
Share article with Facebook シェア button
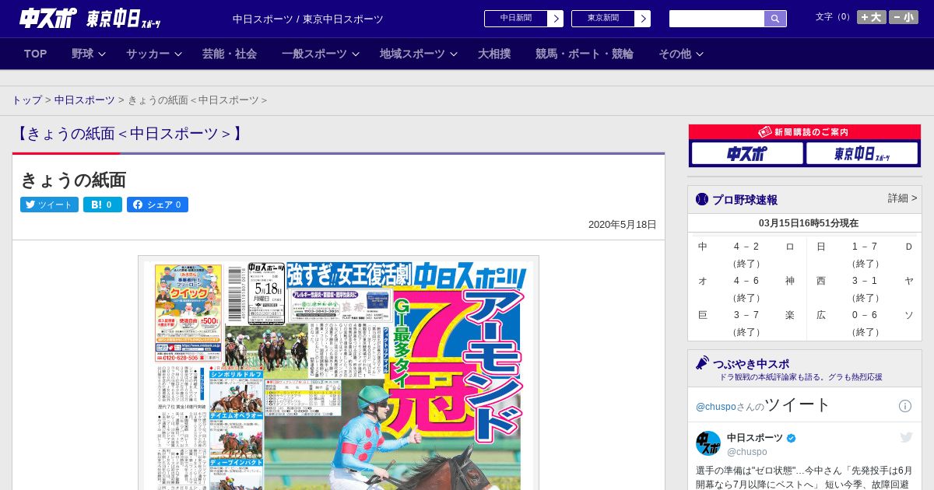(x=157, y=205)
